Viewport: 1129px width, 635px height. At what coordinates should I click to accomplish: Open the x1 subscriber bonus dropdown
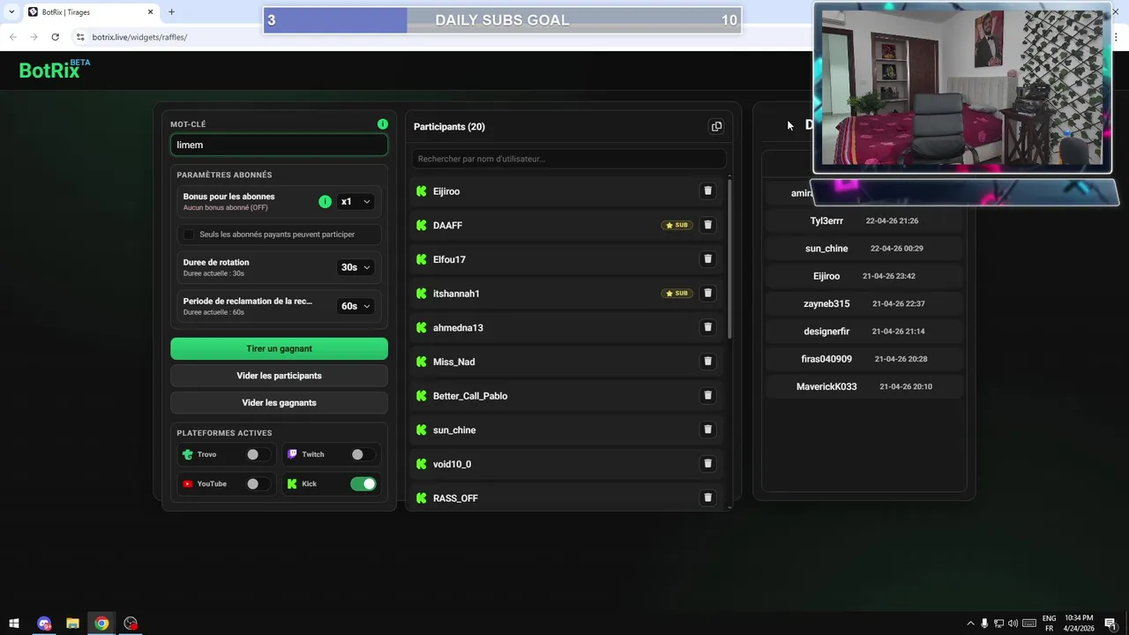pos(355,201)
